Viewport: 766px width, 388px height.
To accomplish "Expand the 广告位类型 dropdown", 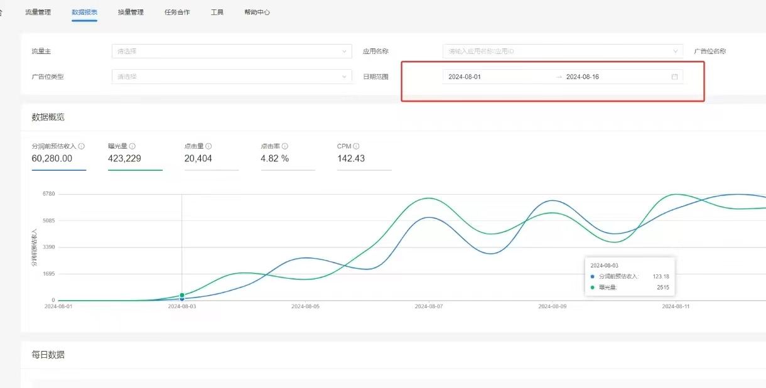I will pos(231,77).
